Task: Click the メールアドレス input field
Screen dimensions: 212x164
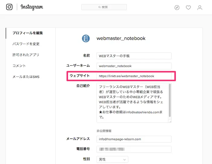Action: [x=134, y=139]
